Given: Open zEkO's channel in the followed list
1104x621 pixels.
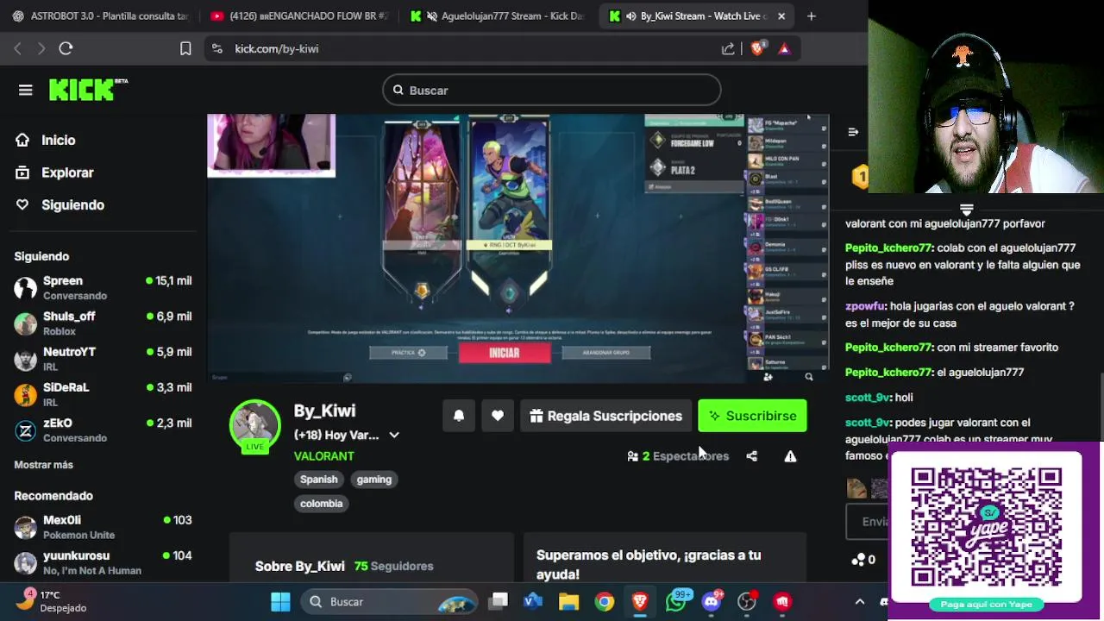Looking at the screenshot, I should 103,430.
